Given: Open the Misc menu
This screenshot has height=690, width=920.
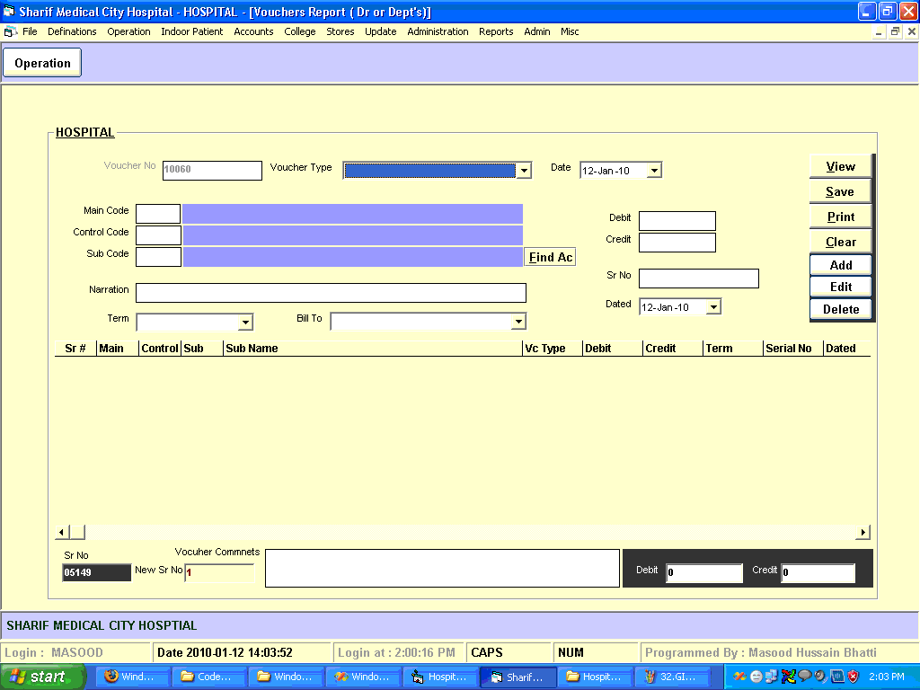Looking at the screenshot, I should click(x=570, y=31).
